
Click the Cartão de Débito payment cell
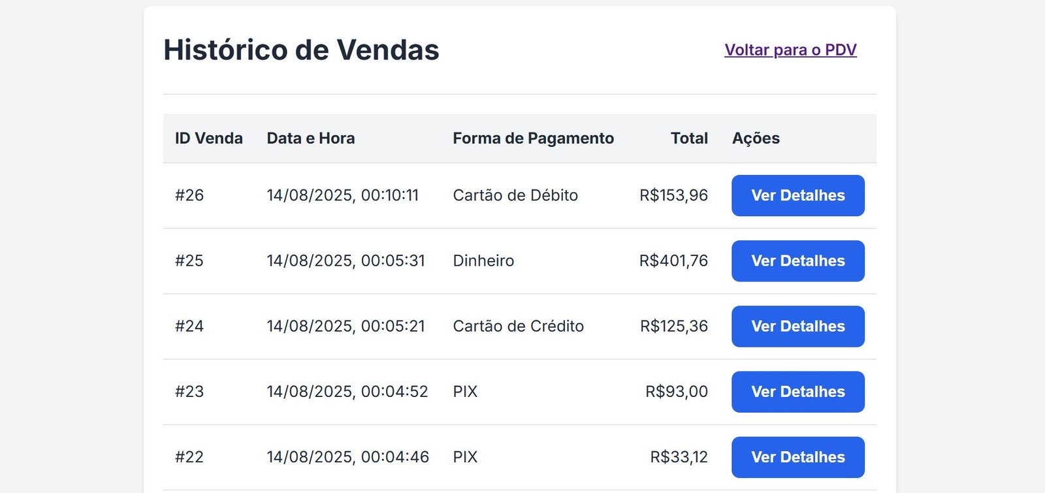coord(515,195)
